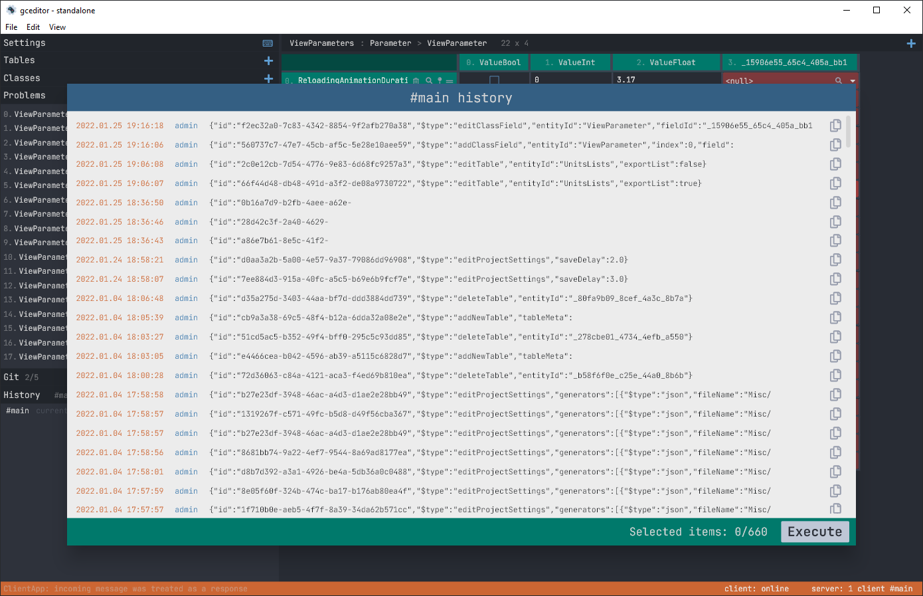The image size is (923, 596).
Task: Click the trash icon on ReloadingAnimationDuration row
Action: 416,81
